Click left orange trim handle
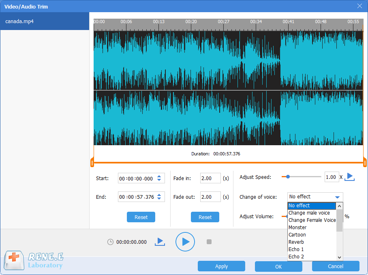 (92, 163)
